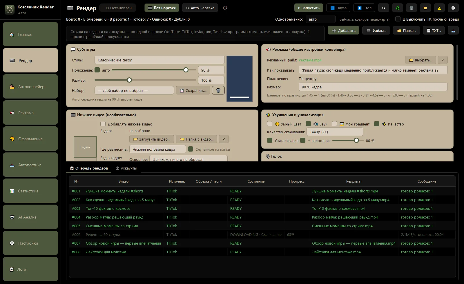Screen dimensions: 464x284
Task: Toggle the Звук checkbox
Action: [x=308, y=124]
